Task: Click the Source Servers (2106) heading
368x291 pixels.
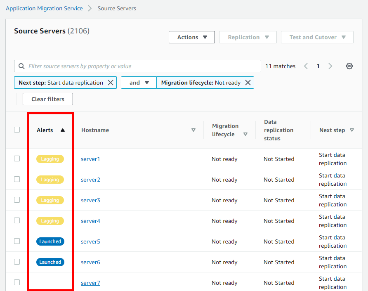Action: [52, 31]
